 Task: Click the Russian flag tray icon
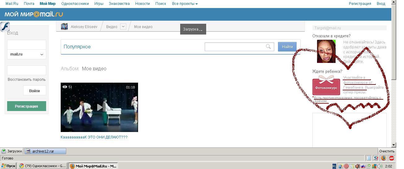point(363,166)
